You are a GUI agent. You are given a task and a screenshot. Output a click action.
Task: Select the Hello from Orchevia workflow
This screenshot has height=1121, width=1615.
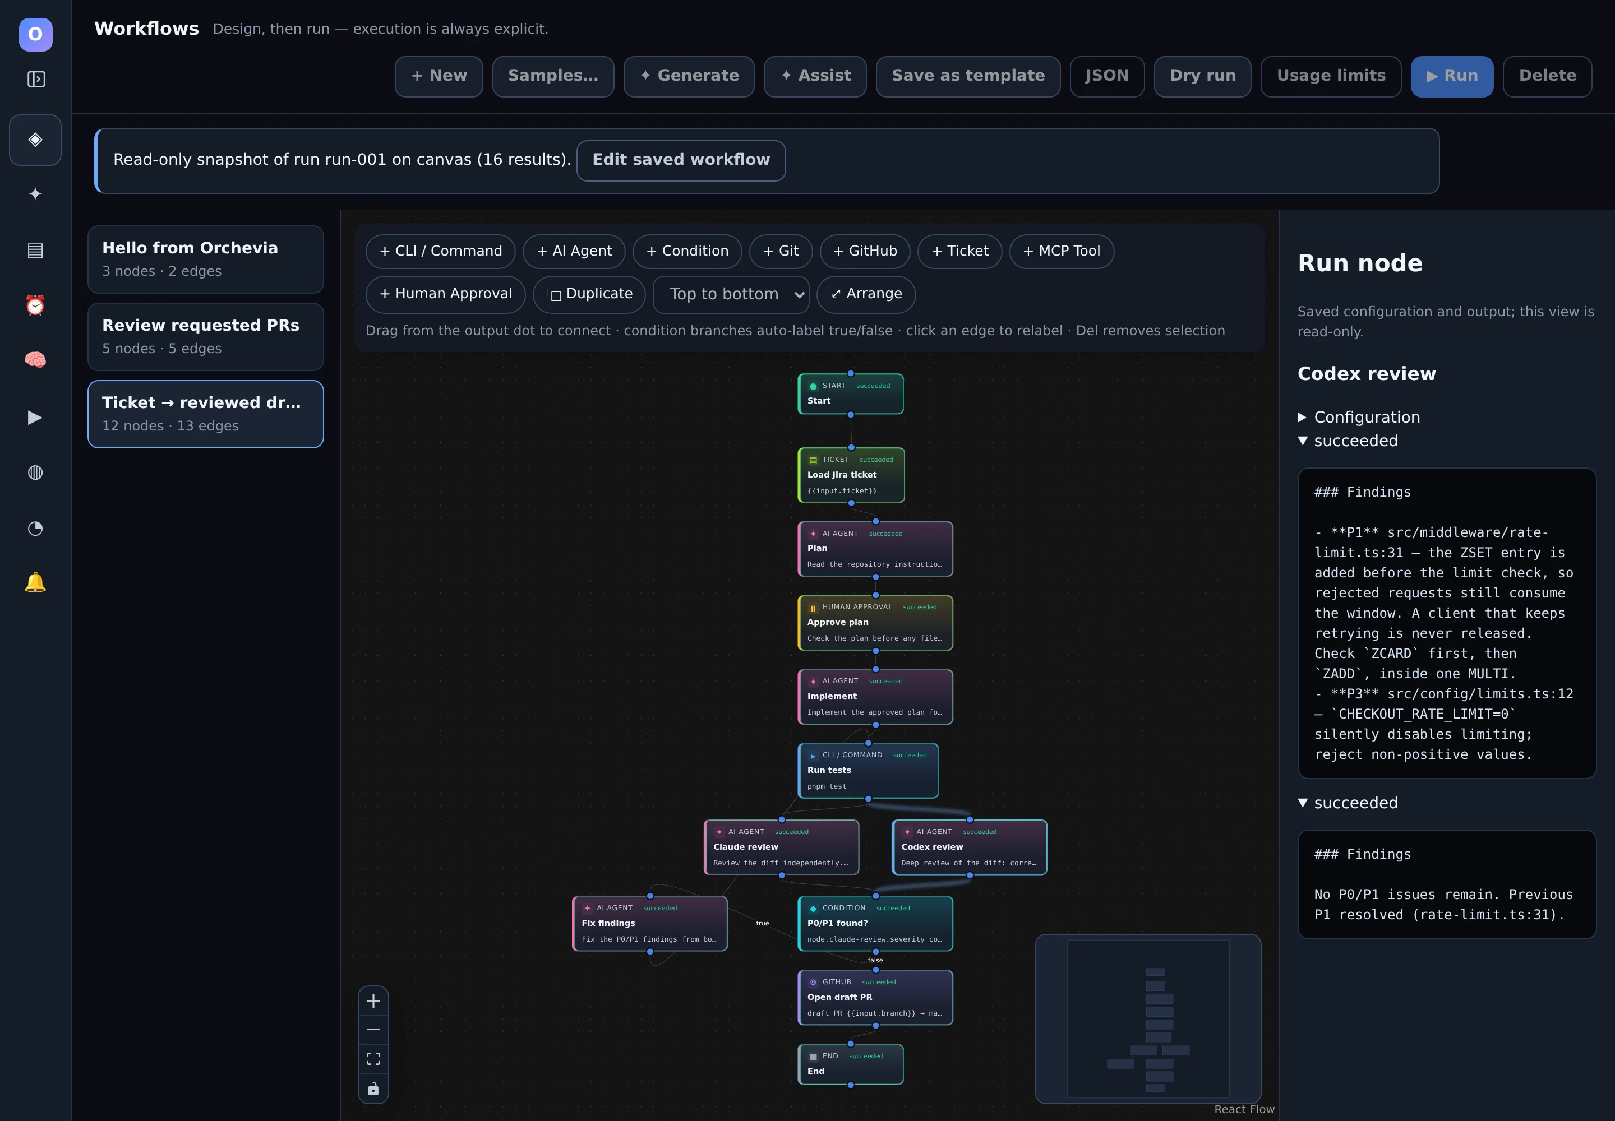pos(205,259)
